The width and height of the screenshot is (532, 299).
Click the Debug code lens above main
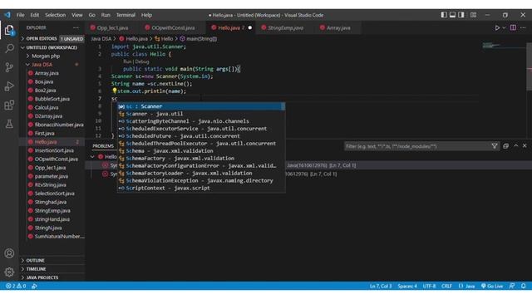click(x=142, y=61)
